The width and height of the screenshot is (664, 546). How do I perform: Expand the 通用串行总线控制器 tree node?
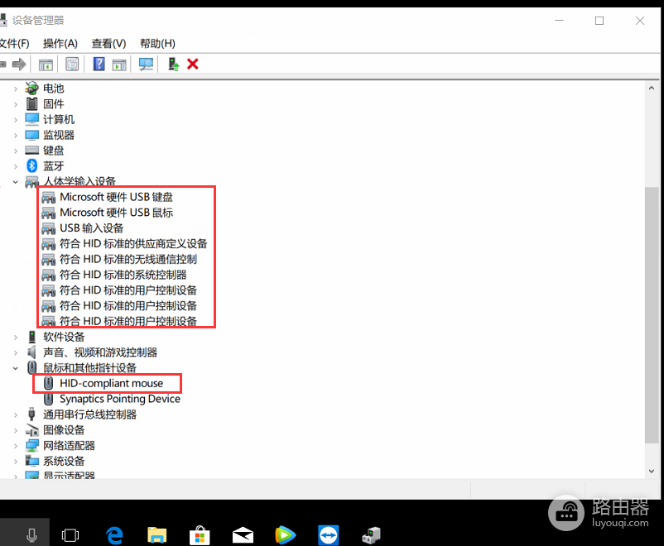coord(16,414)
